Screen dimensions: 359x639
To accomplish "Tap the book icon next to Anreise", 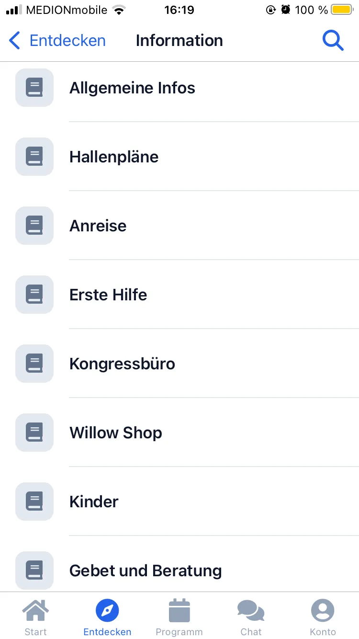I will [x=34, y=226].
